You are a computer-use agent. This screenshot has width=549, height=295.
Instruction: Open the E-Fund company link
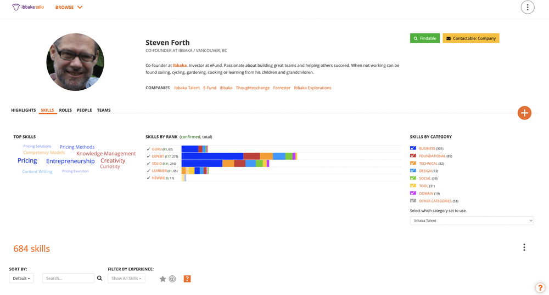(210, 88)
